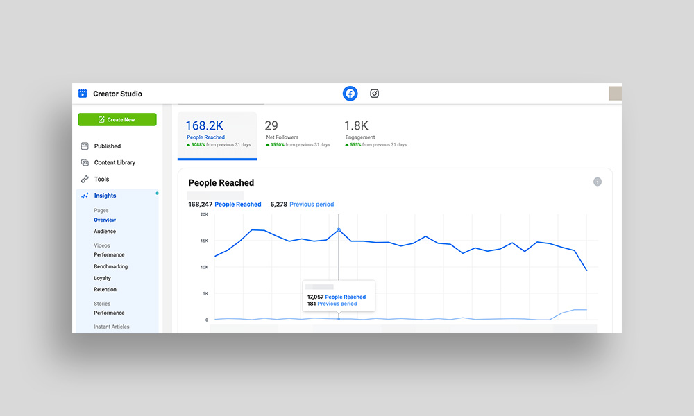The height and width of the screenshot is (416, 694).
Task: Click the highlighted data point on the chart
Action: [x=339, y=229]
